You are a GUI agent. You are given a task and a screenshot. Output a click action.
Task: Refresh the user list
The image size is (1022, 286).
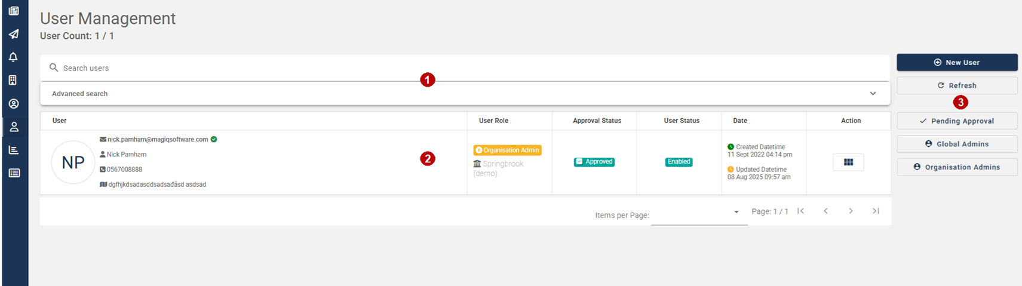point(957,85)
